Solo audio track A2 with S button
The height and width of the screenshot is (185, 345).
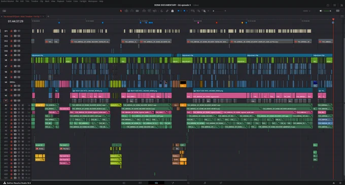click(x=19, y=109)
